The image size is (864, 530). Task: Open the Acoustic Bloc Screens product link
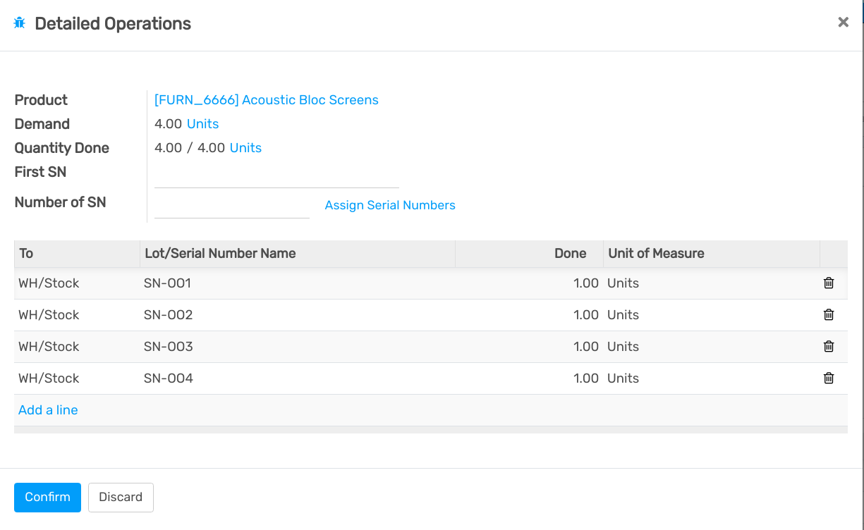tap(267, 100)
